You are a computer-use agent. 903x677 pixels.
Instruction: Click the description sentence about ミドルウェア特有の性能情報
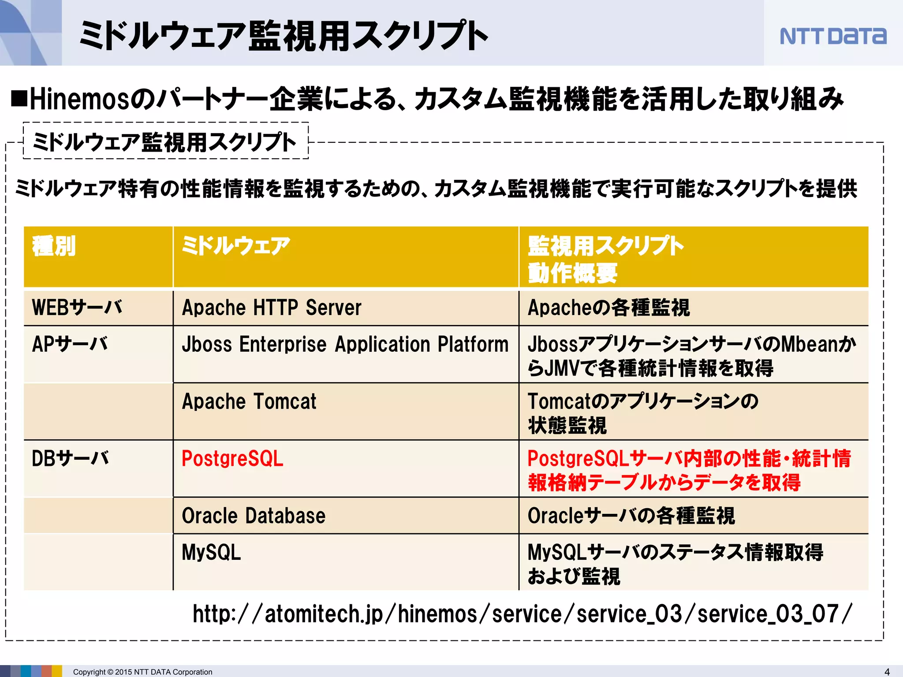[436, 189]
